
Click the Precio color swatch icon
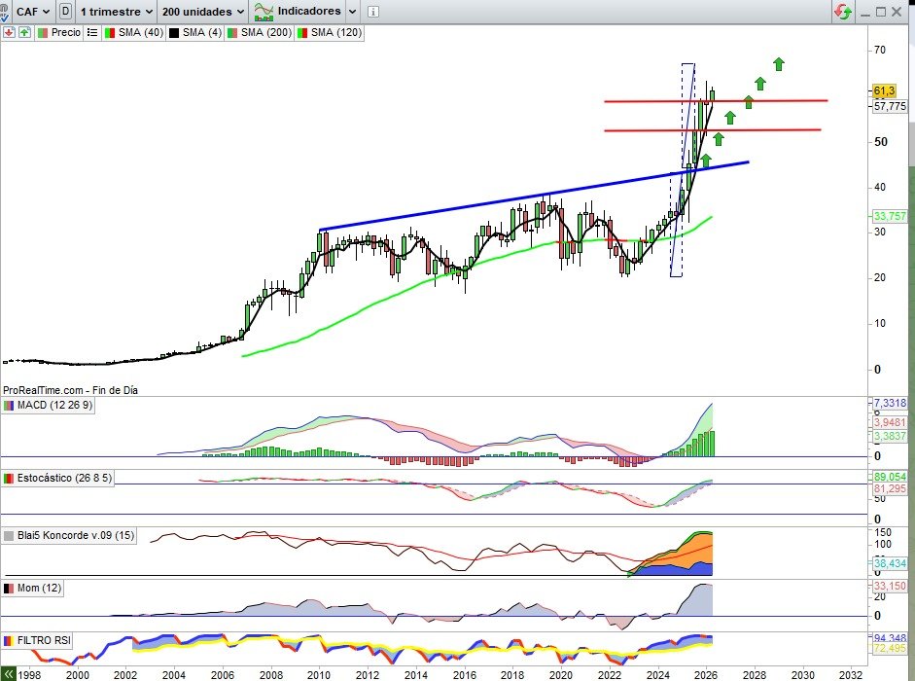click(42, 33)
